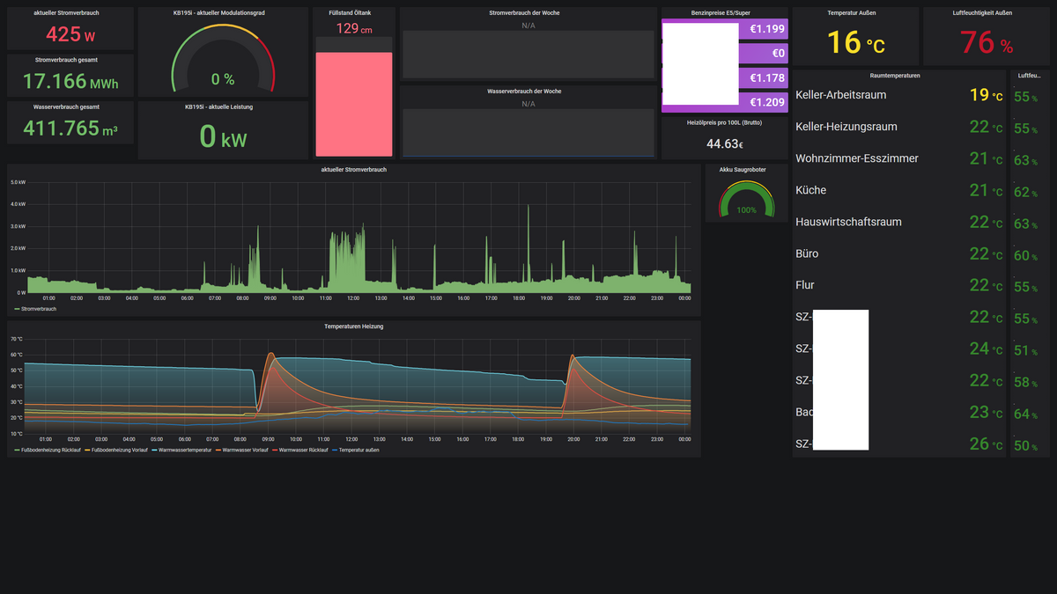Toggle the "Fußbodenheizung Vorlauf" legend series
Viewport: 1057px width, 594px height.
121,450
